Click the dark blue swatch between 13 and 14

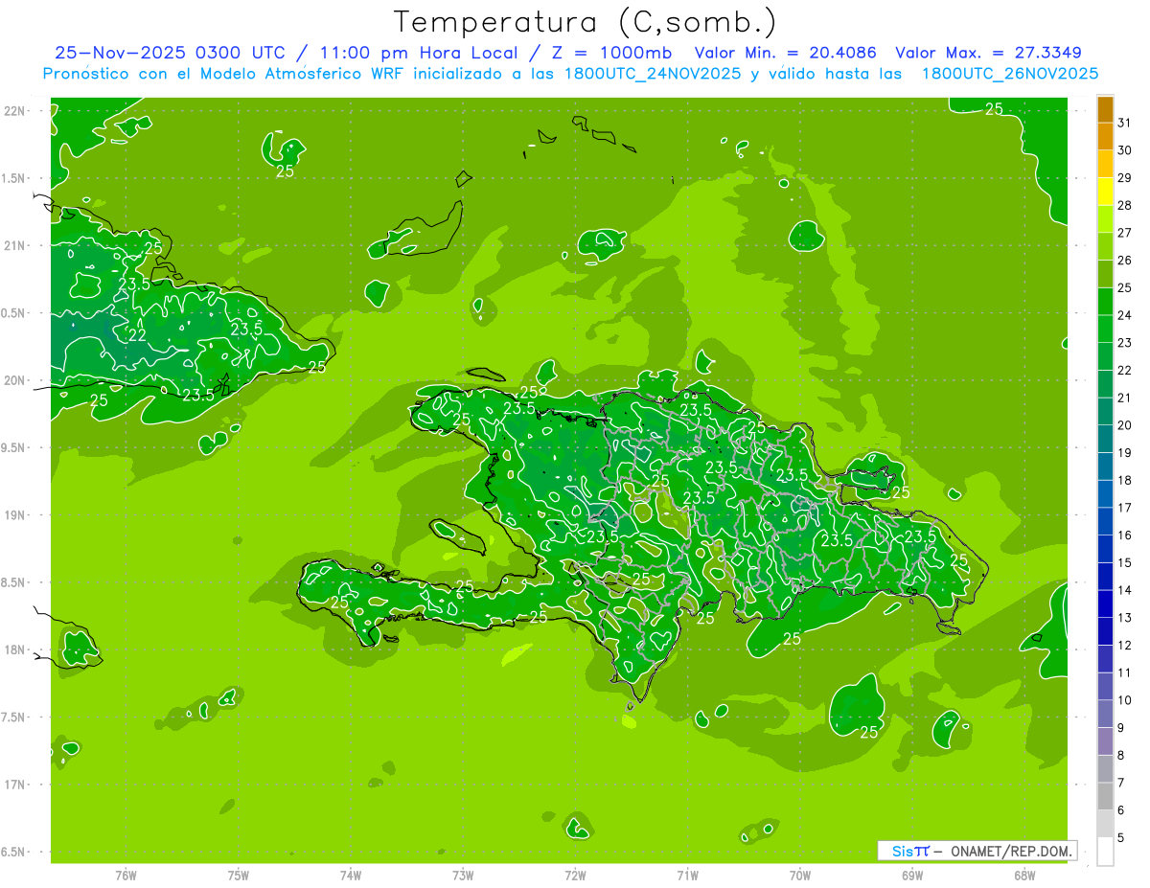1105,604
